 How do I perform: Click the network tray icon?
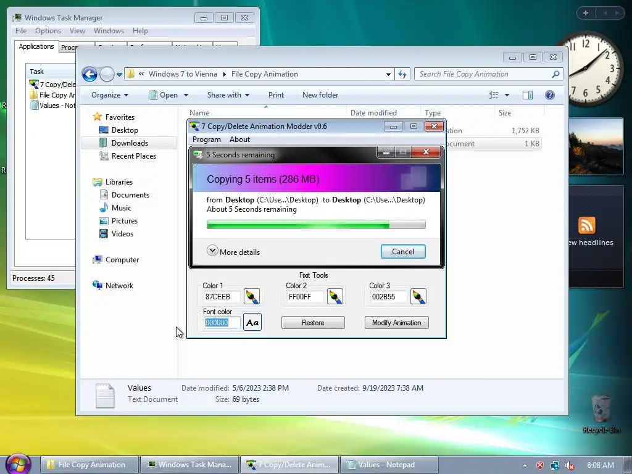pos(555,465)
